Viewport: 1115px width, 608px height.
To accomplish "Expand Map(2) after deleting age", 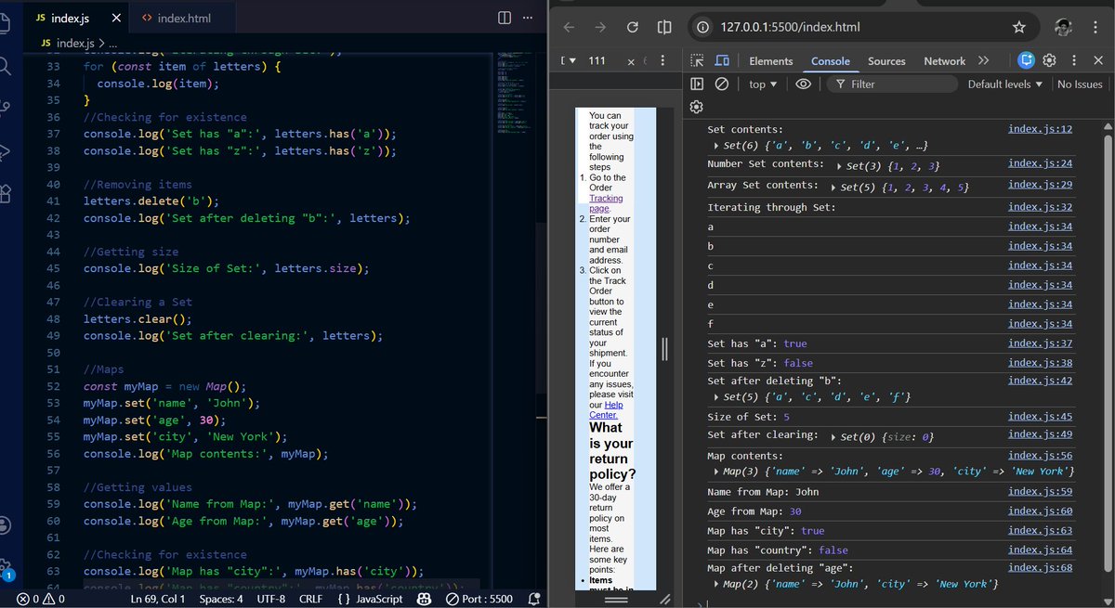I will coord(716,584).
